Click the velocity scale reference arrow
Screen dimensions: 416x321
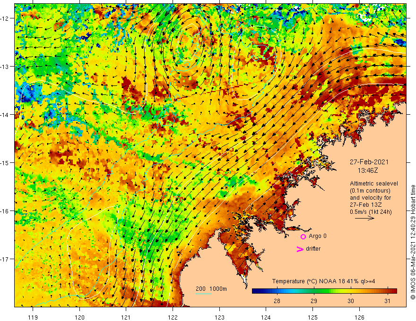tap(364, 218)
